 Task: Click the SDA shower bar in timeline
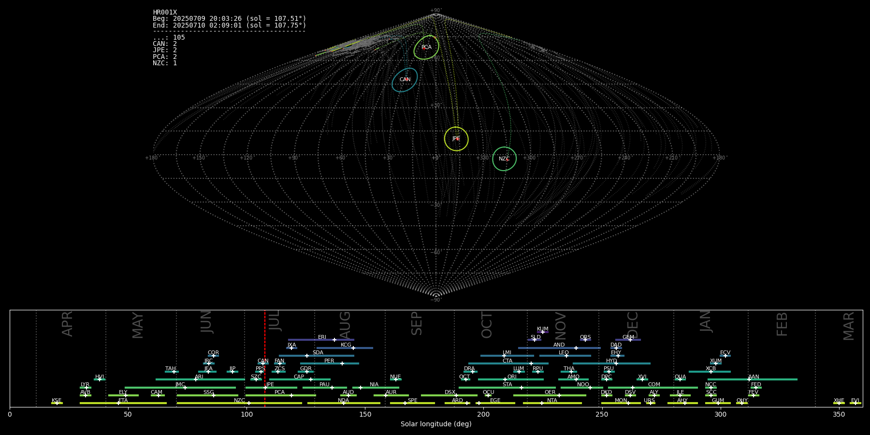pyautogui.click(x=316, y=356)
